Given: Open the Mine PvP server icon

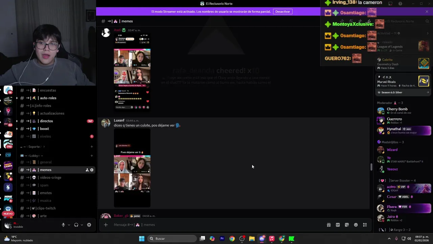Looking at the screenshot, I should (x=8, y=198).
